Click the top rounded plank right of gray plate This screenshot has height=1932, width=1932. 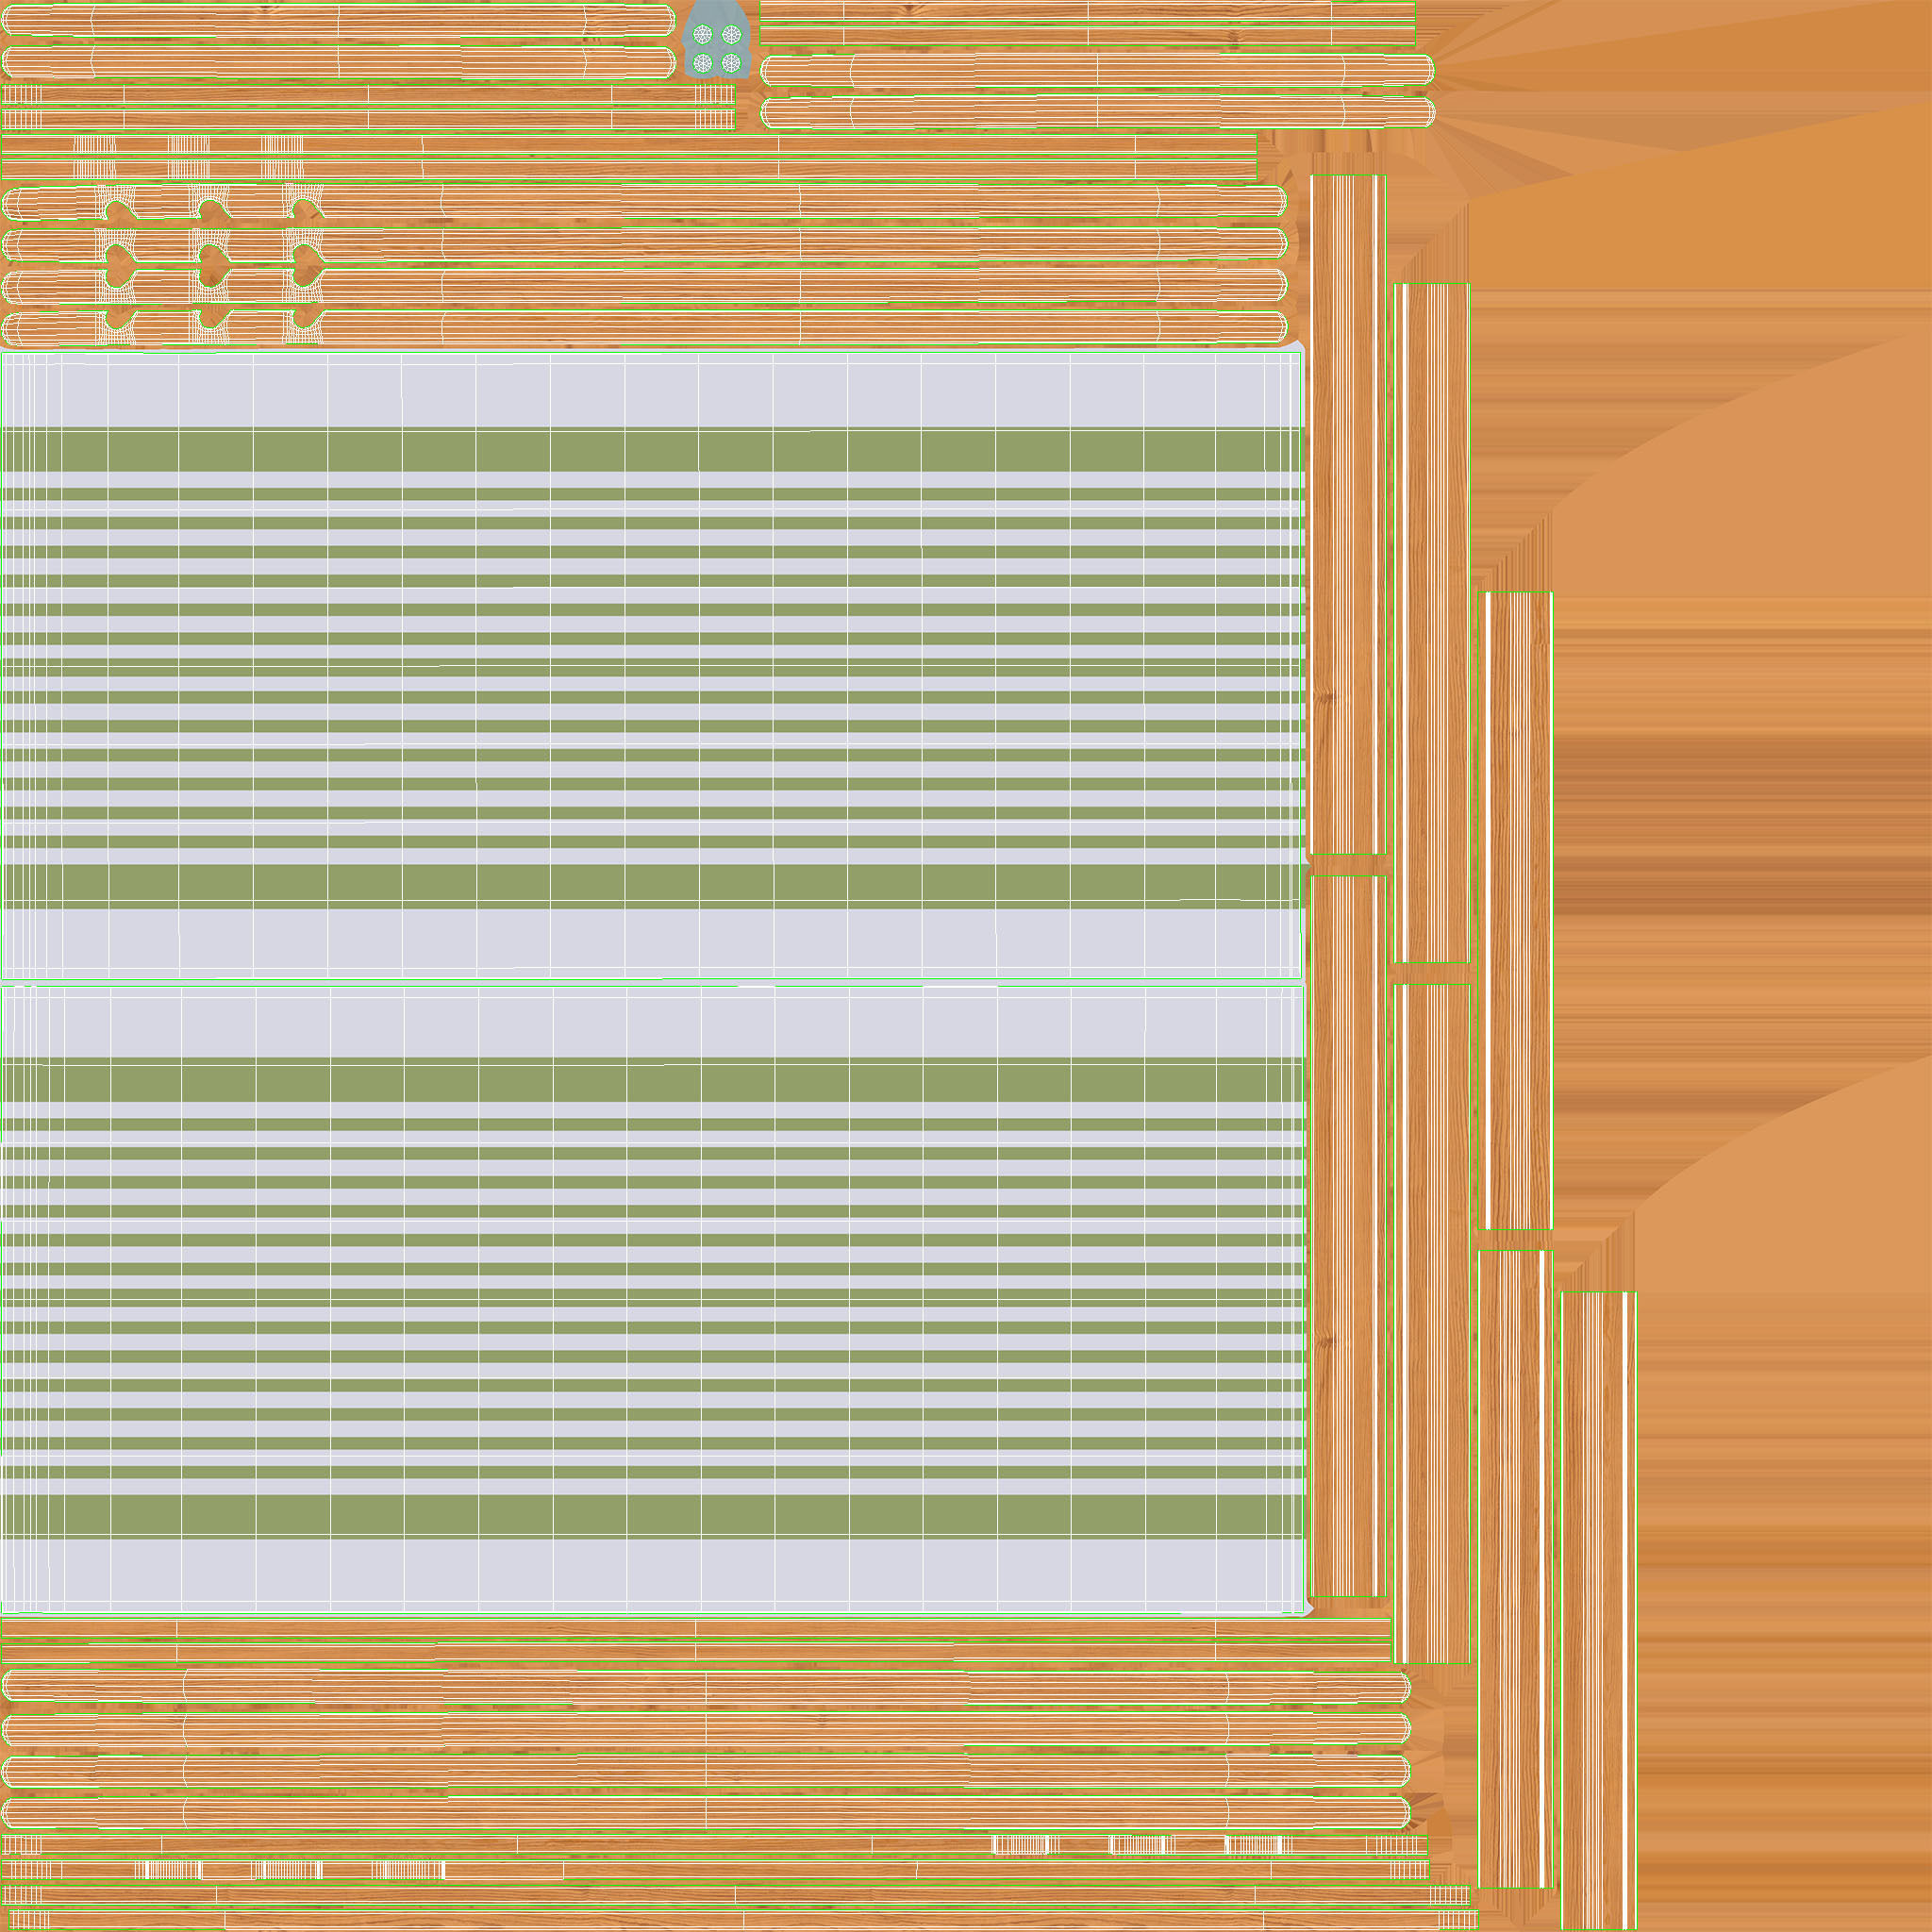1097,71
